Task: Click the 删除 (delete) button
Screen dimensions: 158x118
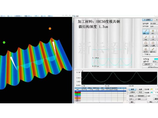Action: [x=132, y=102]
